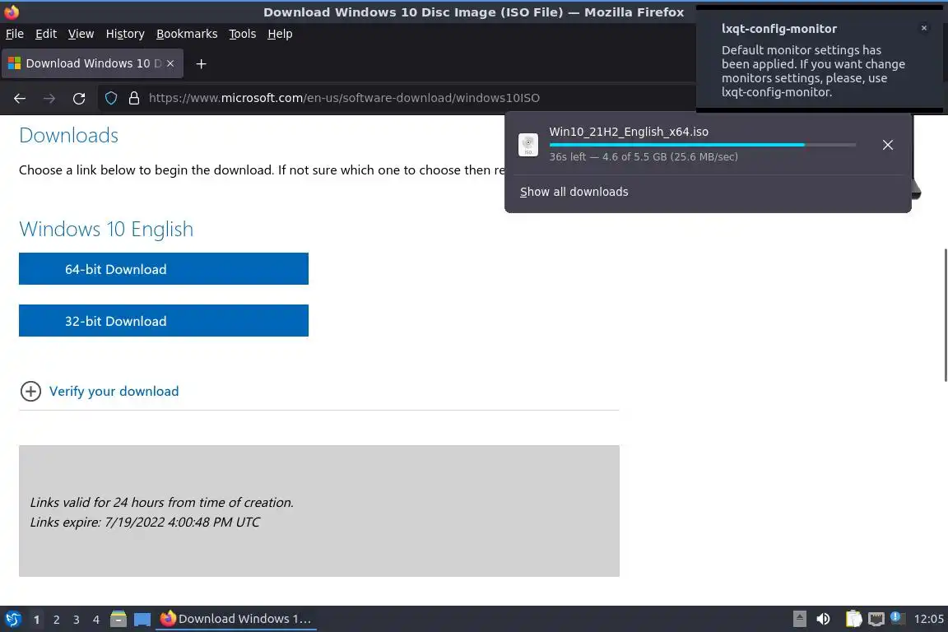Click the 32-bit Download button
The image size is (948, 632).
click(x=163, y=321)
